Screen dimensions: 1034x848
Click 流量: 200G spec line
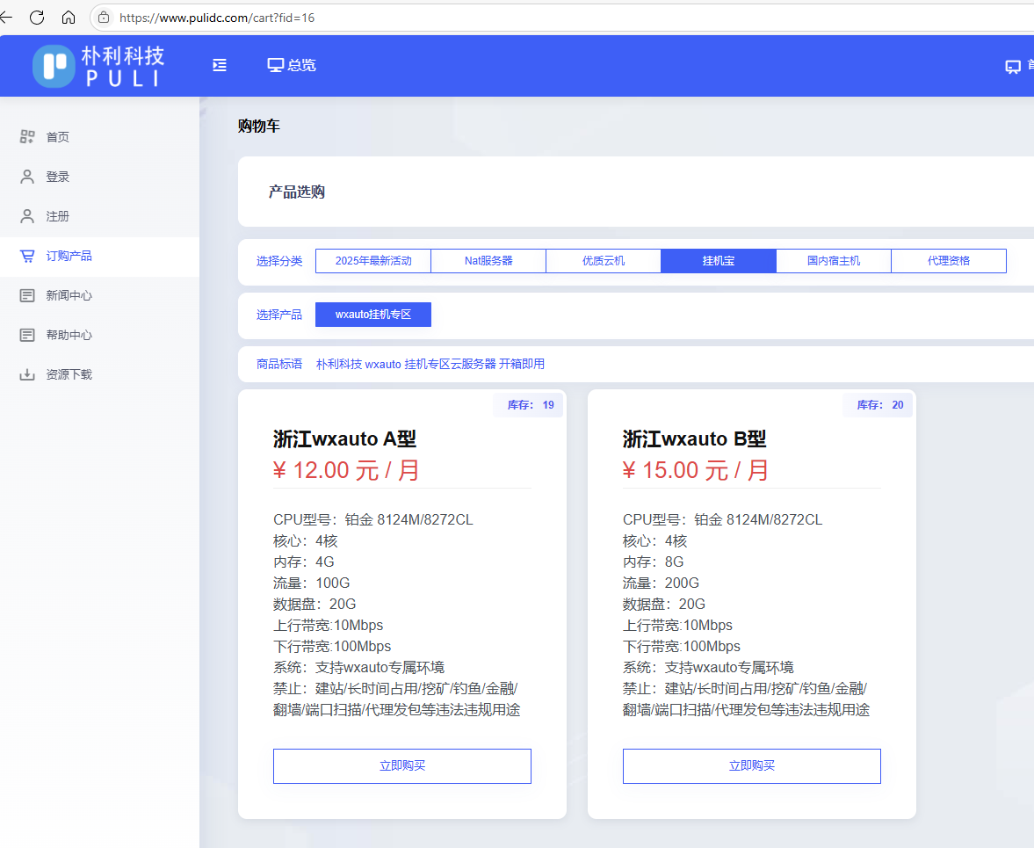point(662,583)
